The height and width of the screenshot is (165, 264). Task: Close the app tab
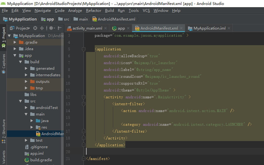tap(128, 28)
